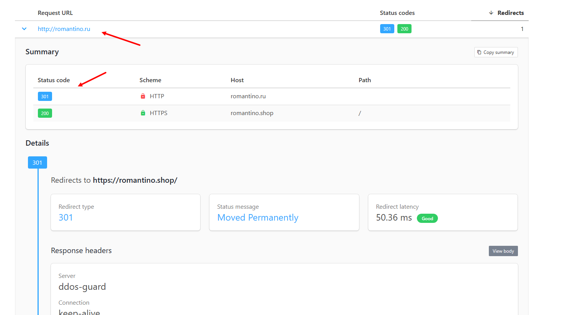Click the copy icon in Copy summary
Screen dimensions: 570x315
[479, 52]
